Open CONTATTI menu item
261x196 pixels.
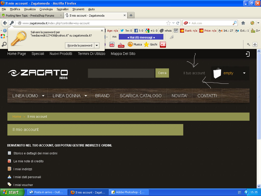tap(207, 96)
